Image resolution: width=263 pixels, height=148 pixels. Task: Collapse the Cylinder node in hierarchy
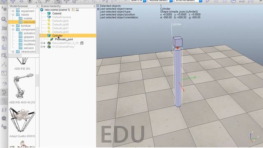pos(42,36)
